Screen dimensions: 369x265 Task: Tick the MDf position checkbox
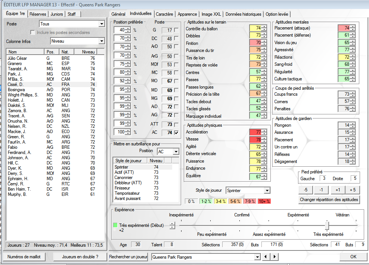pyautogui.click(x=176, y=64)
